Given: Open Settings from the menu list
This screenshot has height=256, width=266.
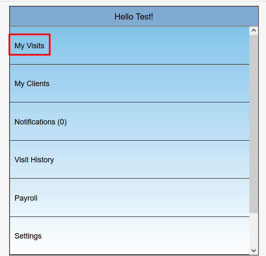Looking at the screenshot, I should click(x=129, y=236).
